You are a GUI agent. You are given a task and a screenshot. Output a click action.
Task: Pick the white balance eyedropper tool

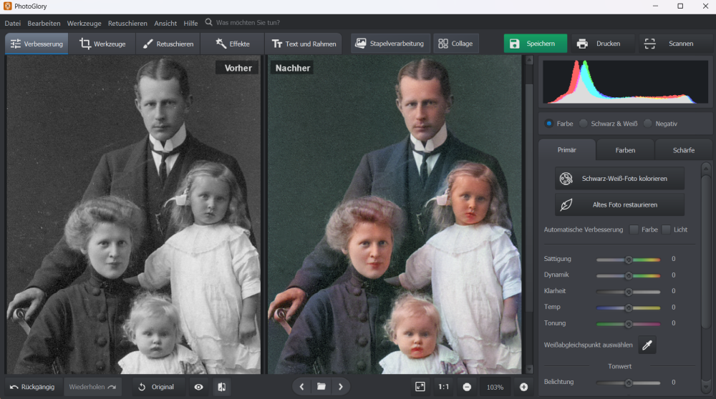coord(647,345)
